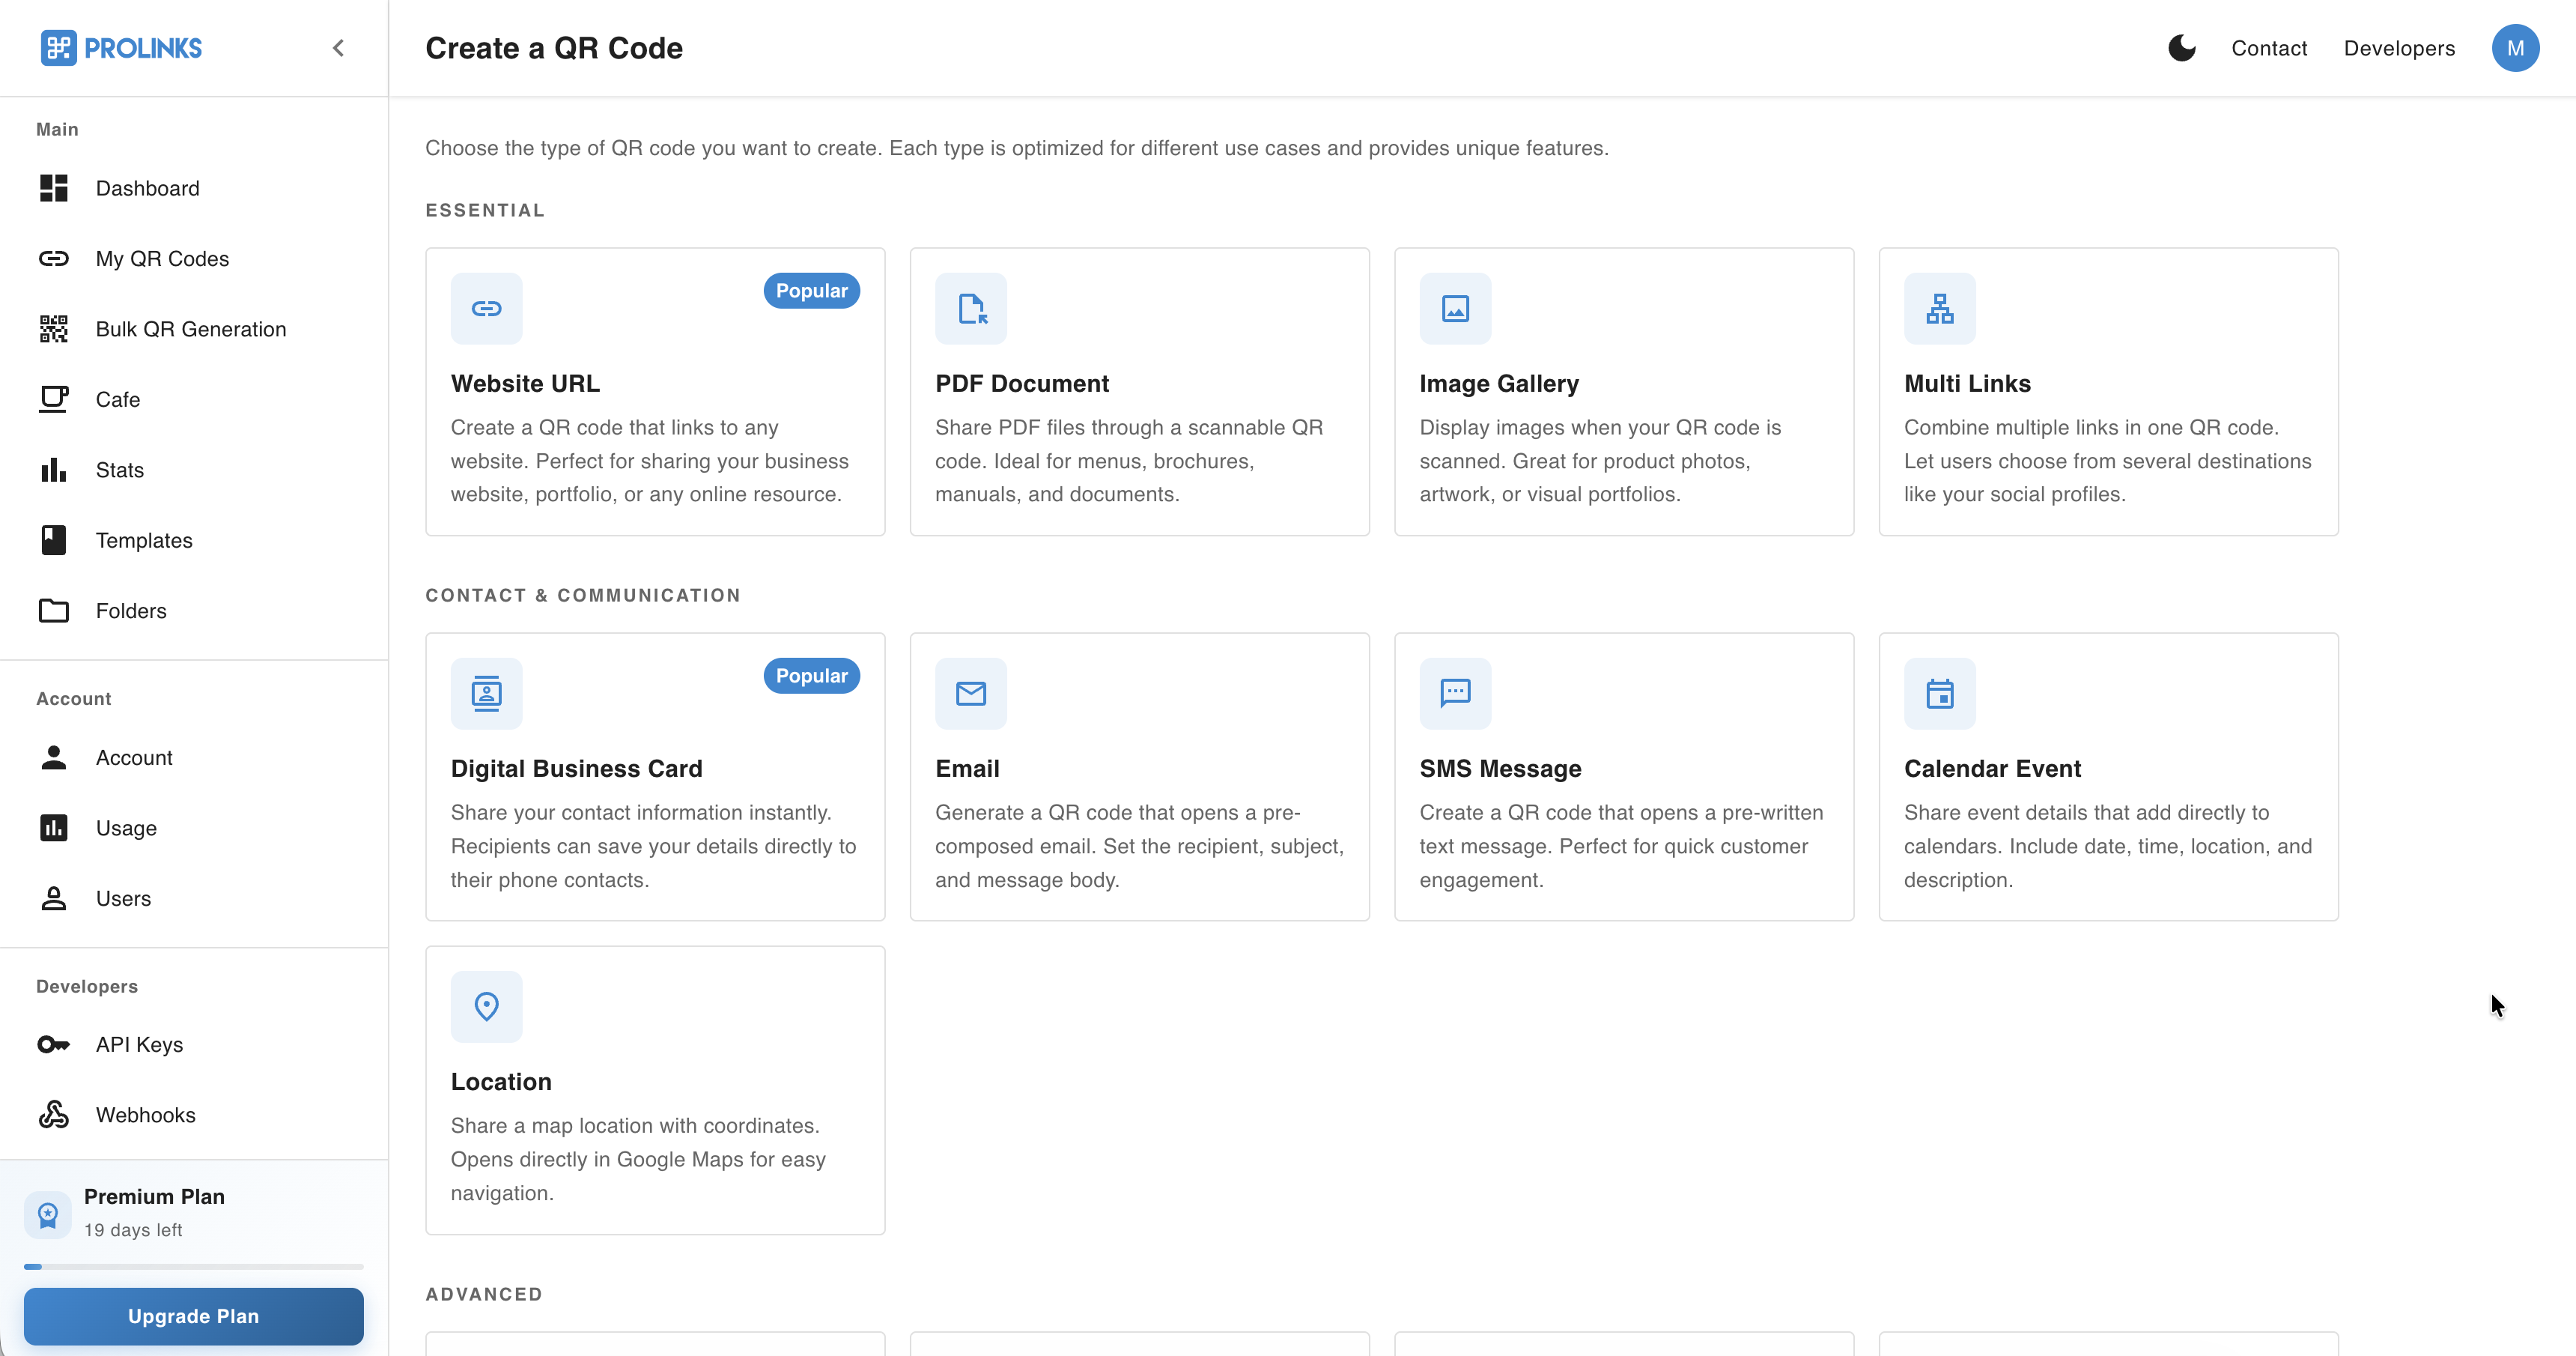
Task: Open Bulk QR Generation
Action: [190, 328]
